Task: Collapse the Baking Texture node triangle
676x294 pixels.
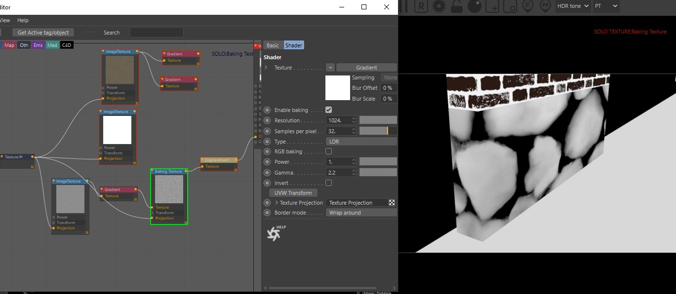Action: (x=153, y=171)
